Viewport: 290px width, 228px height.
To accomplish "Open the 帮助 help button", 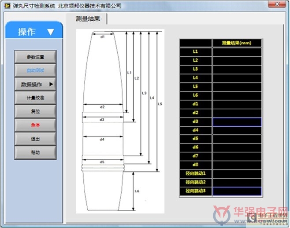I will point(35,152).
